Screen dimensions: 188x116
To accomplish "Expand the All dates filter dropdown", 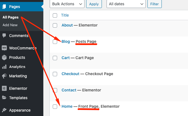I will click(x=126, y=4).
